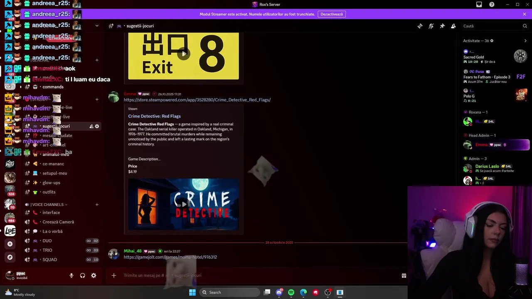Toggle channel notification settings bell
Screen dimensions: 532x299
click(431, 26)
